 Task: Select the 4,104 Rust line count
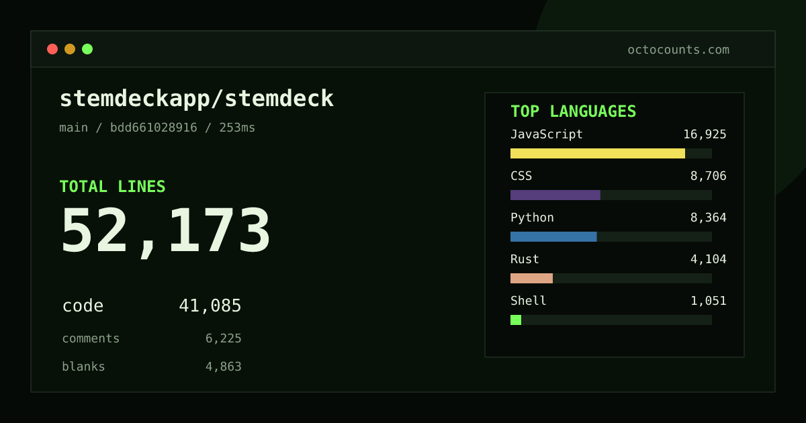coord(709,259)
